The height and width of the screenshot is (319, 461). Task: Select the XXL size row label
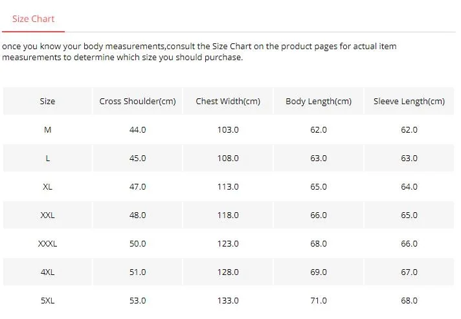(x=47, y=215)
